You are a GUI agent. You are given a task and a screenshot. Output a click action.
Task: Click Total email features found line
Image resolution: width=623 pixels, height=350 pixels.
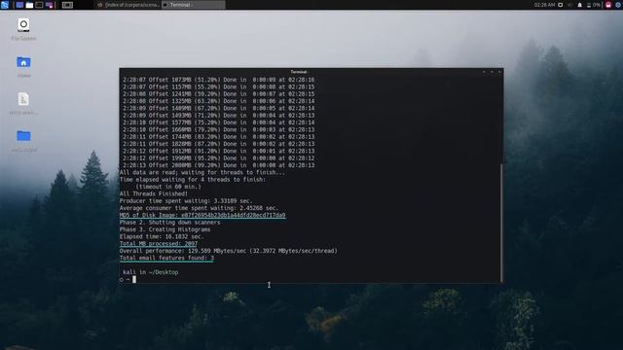click(x=166, y=258)
